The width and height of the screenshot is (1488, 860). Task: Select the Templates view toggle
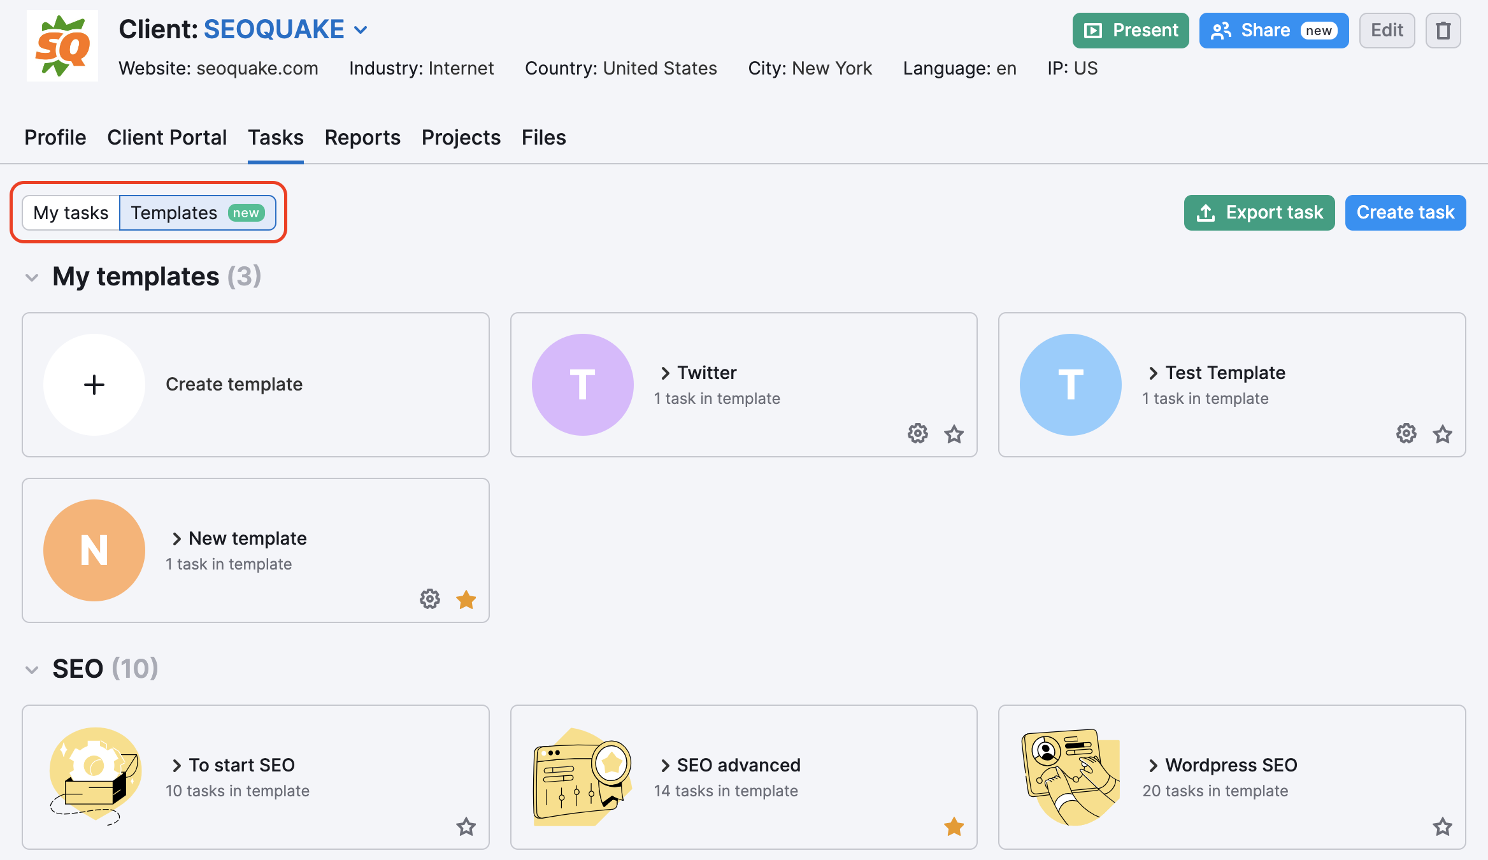[197, 213]
